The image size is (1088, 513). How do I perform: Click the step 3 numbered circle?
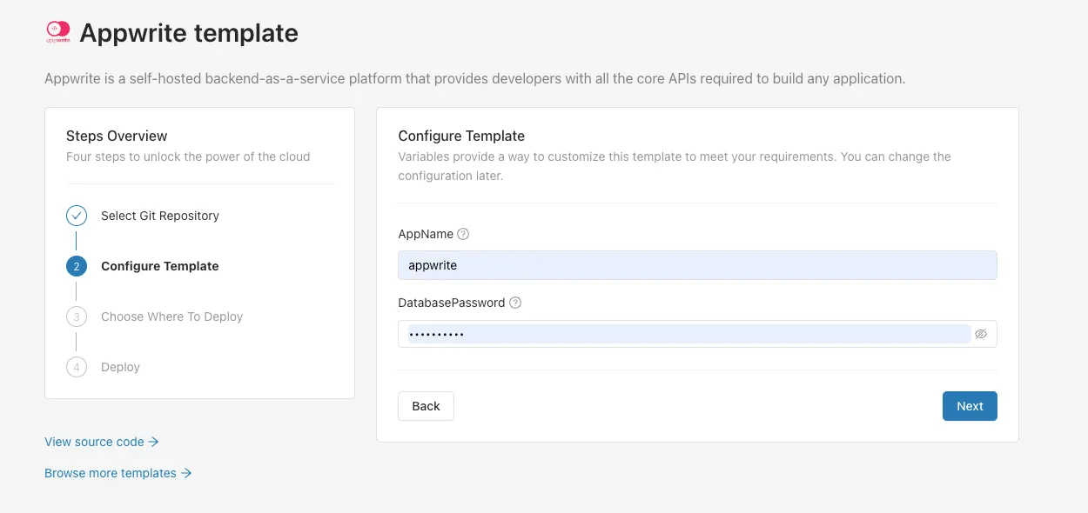coord(77,316)
